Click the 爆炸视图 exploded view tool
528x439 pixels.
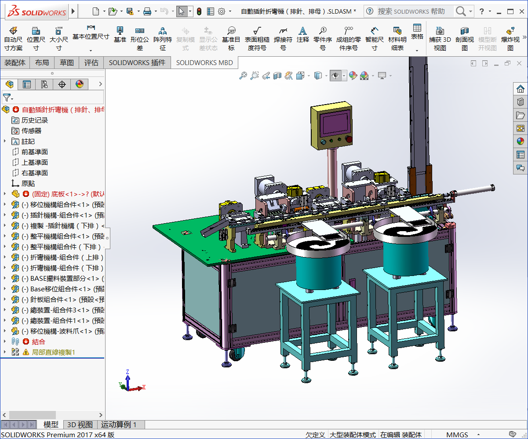510,38
